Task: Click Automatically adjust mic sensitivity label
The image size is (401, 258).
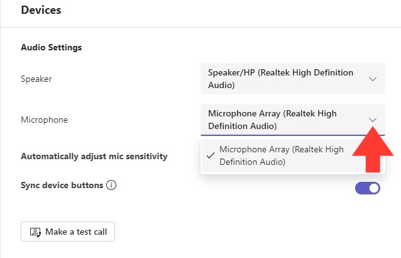Action: pyautogui.click(x=94, y=156)
